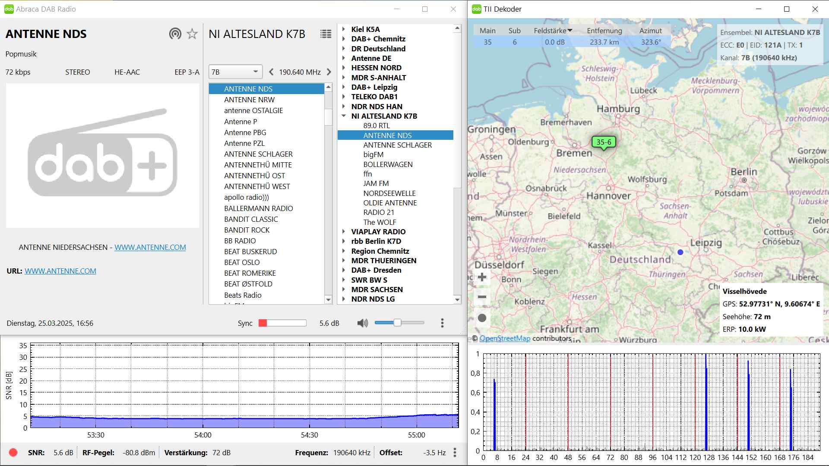Click the audio announcement icon near ANTENNE NDS
The width and height of the screenshot is (829, 466).
175,34
